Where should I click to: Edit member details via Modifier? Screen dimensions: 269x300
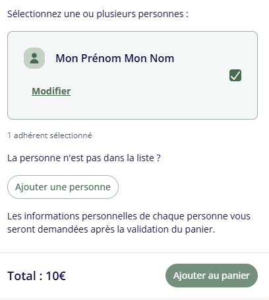(x=51, y=91)
